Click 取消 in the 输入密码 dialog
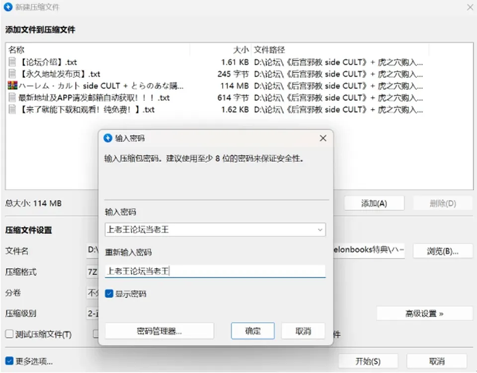Screen dimensions: 477x373 click(303, 331)
